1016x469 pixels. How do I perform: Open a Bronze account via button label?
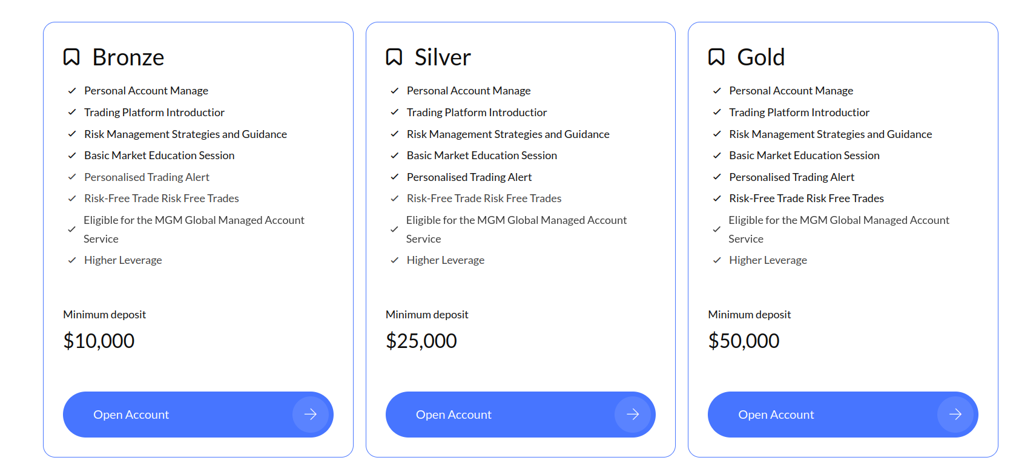pyautogui.click(x=131, y=415)
